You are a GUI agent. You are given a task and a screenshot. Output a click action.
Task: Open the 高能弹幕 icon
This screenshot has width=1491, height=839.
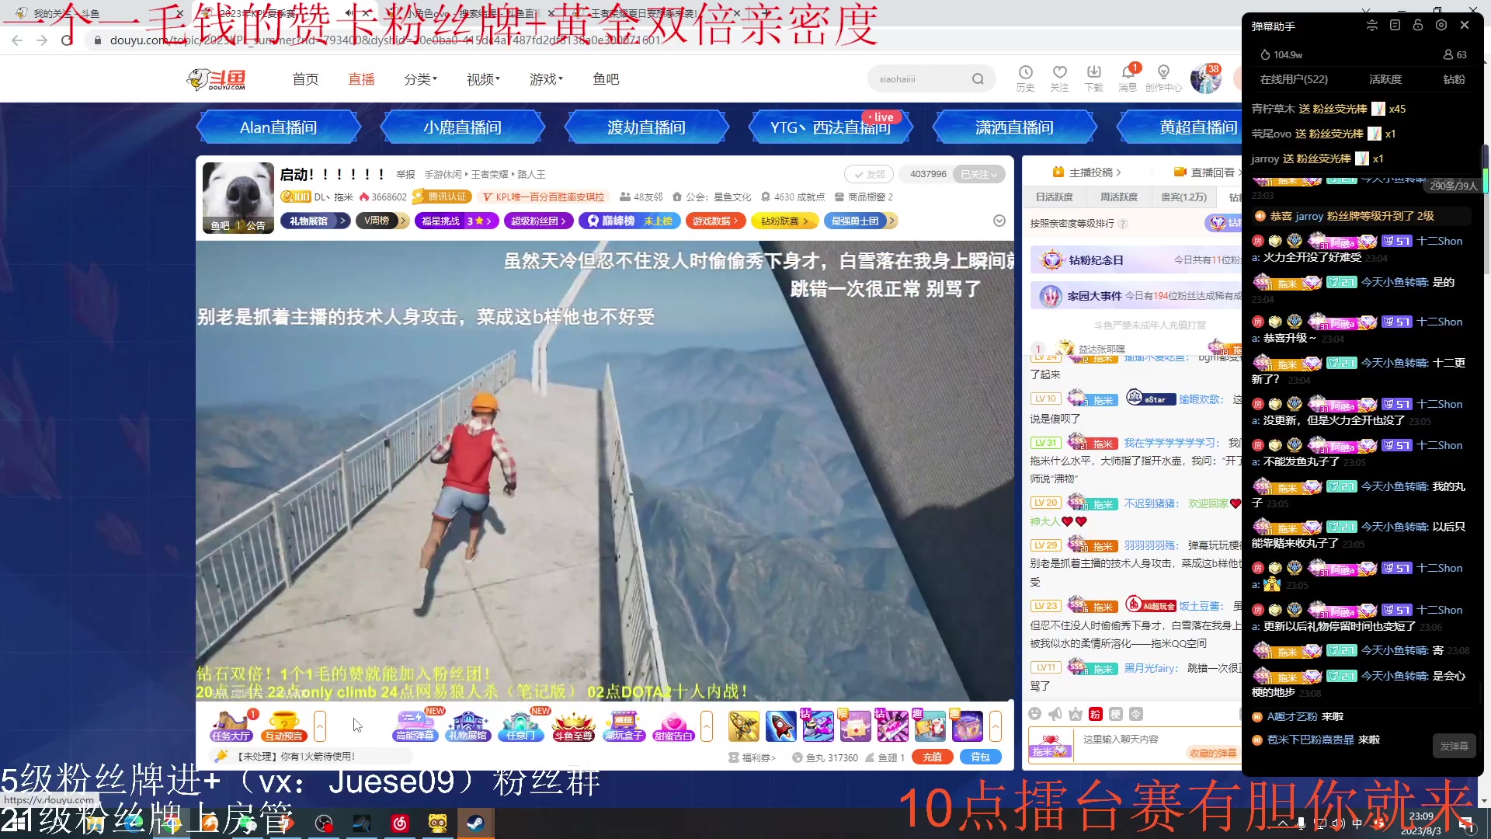(415, 726)
